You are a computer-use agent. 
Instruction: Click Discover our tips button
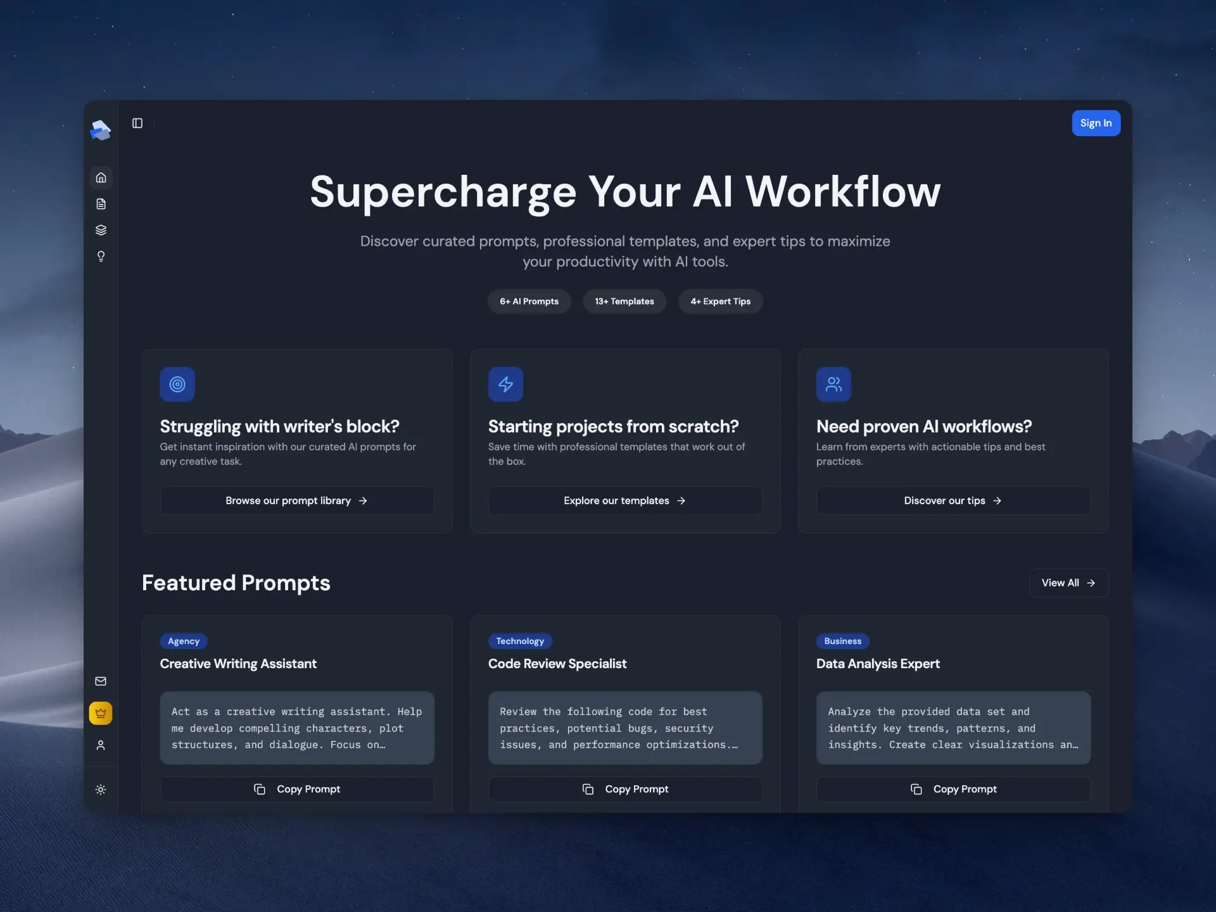[x=953, y=501]
